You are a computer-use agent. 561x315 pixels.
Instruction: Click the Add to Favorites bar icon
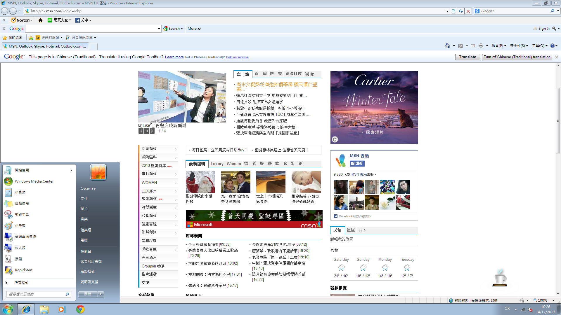(31, 38)
